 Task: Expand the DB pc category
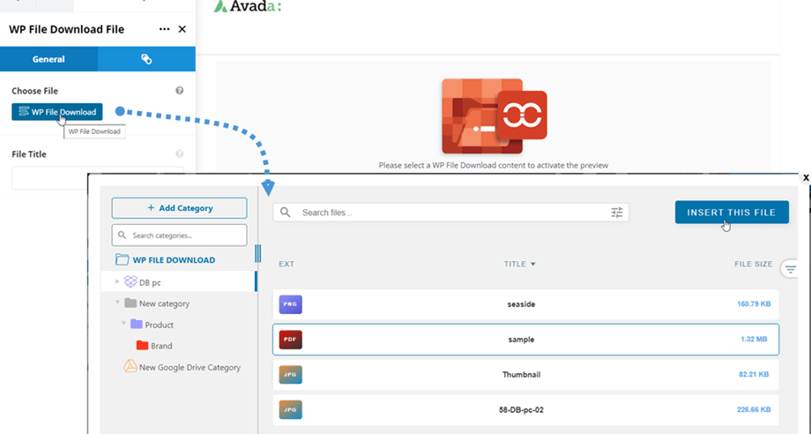click(118, 281)
